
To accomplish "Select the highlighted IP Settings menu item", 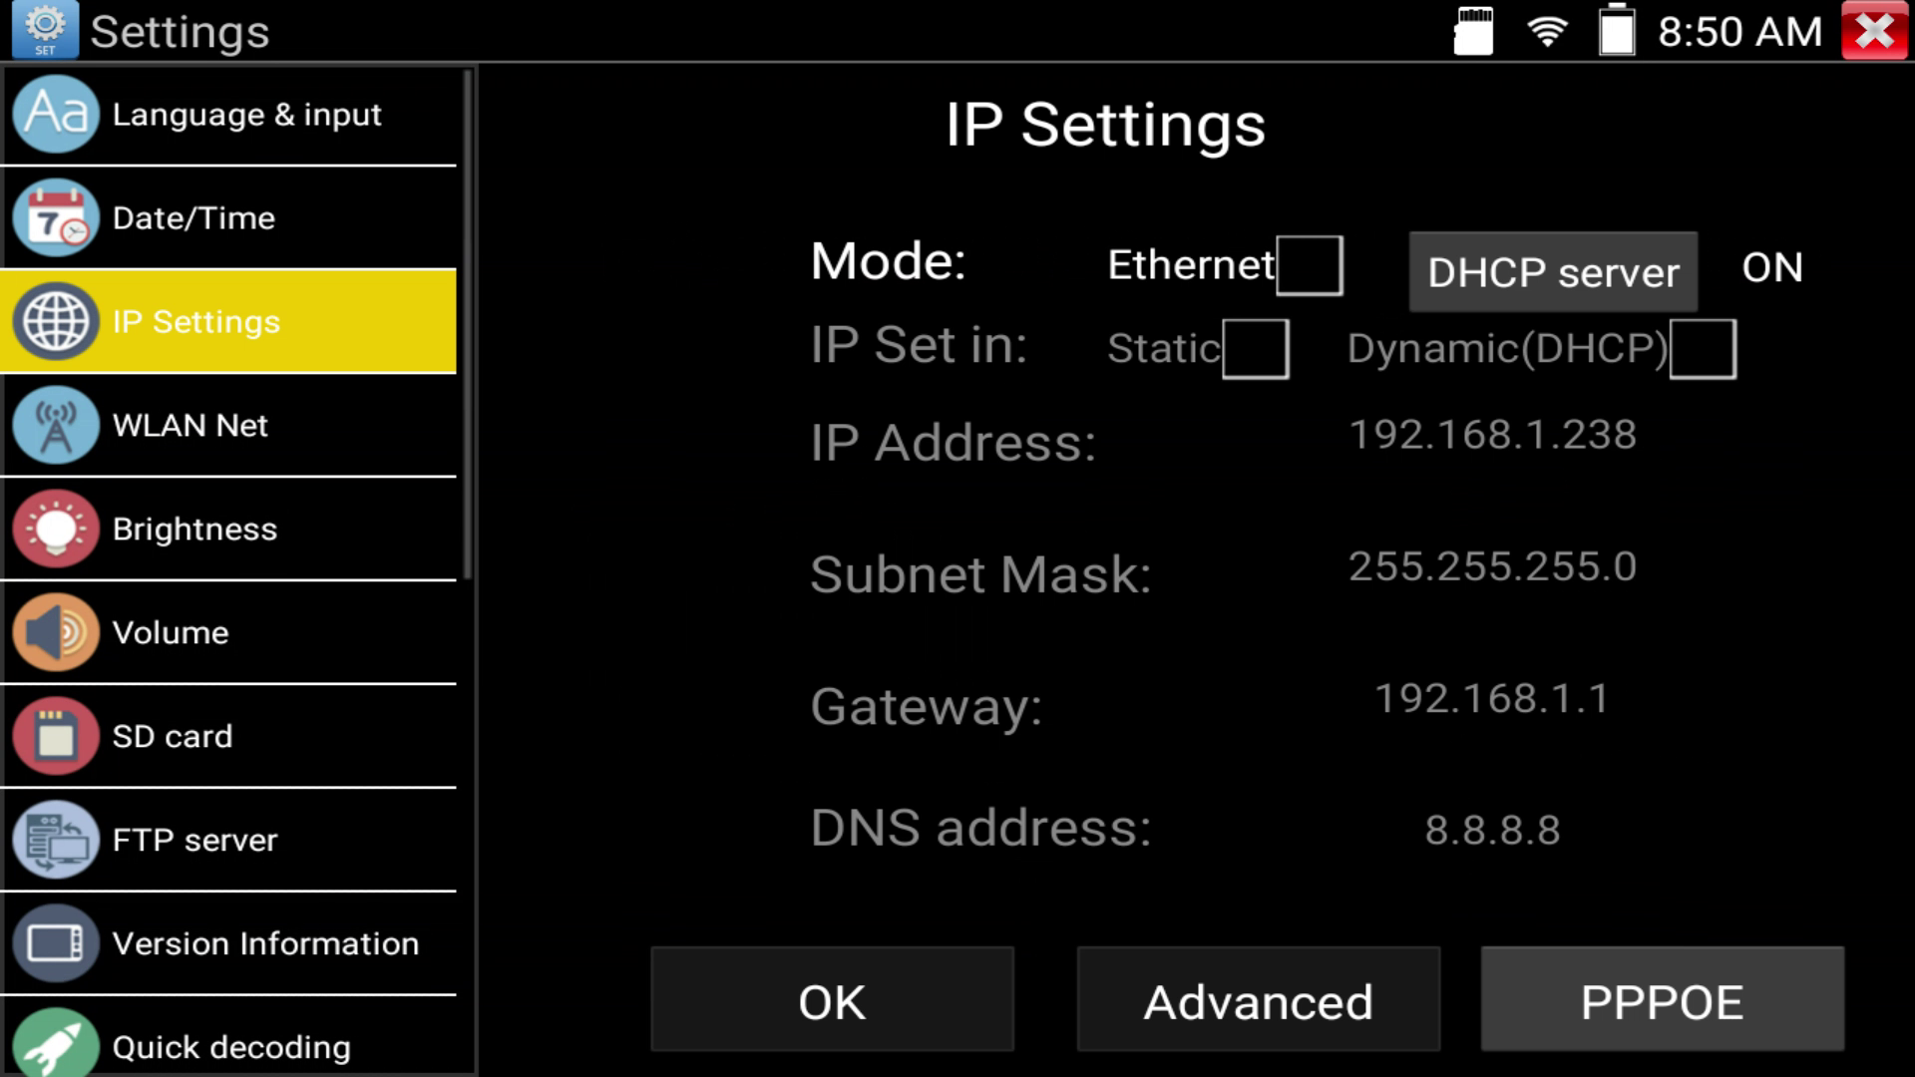I will 228,321.
